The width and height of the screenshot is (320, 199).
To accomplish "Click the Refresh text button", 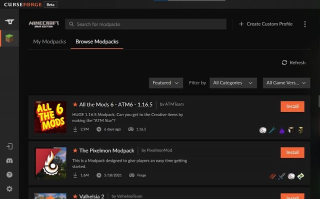I will [x=297, y=63].
